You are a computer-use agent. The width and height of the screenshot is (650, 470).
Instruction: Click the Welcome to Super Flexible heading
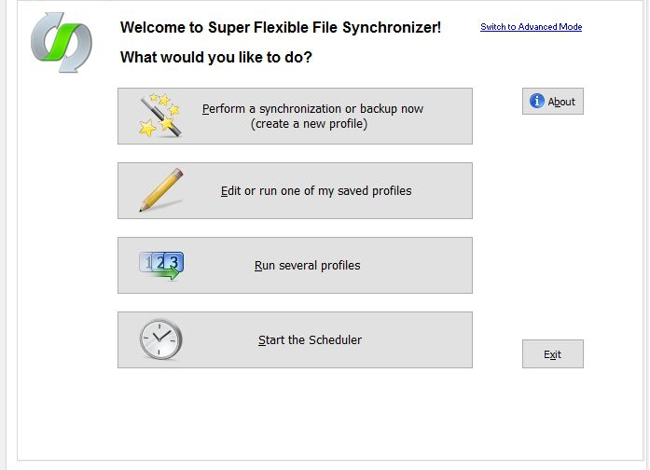pyautogui.click(x=281, y=28)
